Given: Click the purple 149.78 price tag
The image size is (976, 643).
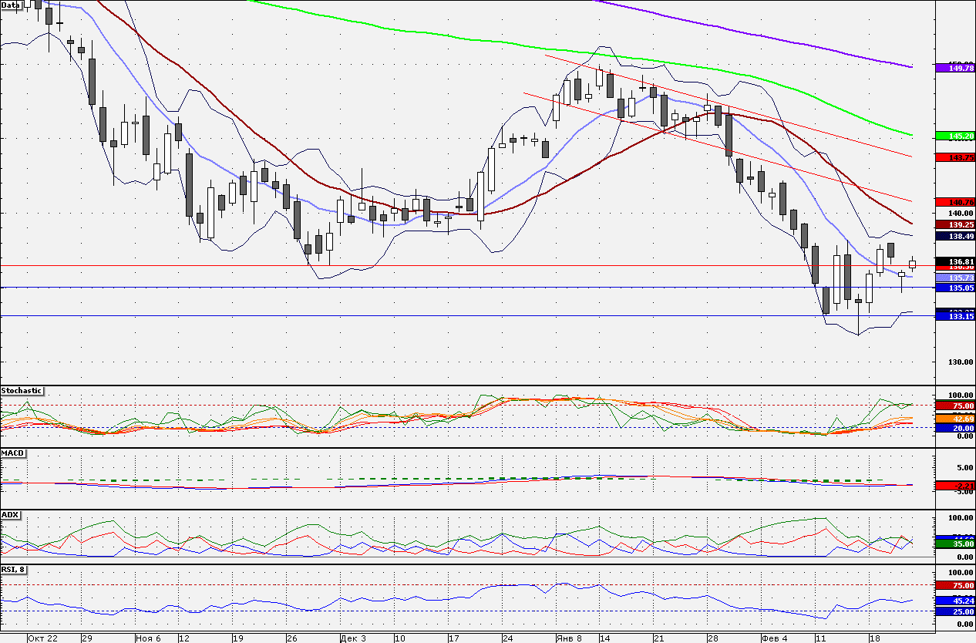Looking at the screenshot, I should click(955, 69).
